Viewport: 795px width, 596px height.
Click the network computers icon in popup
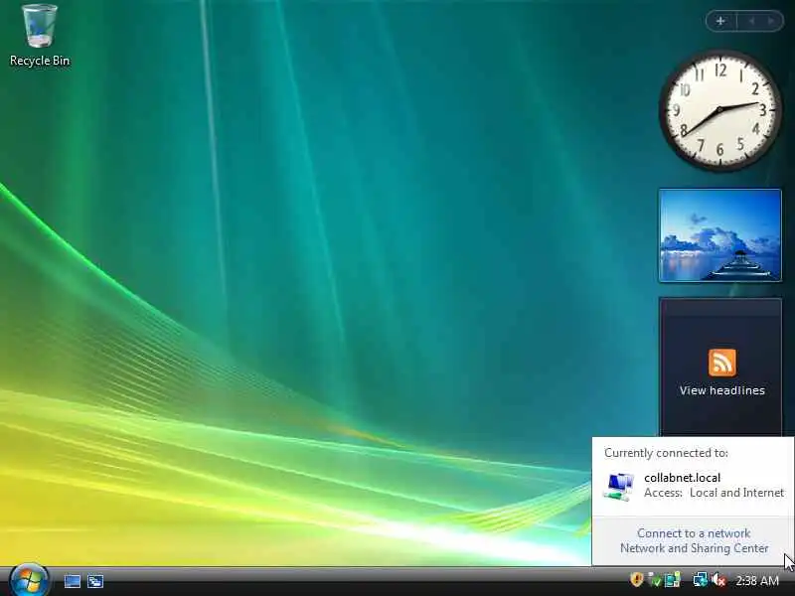[618, 487]
